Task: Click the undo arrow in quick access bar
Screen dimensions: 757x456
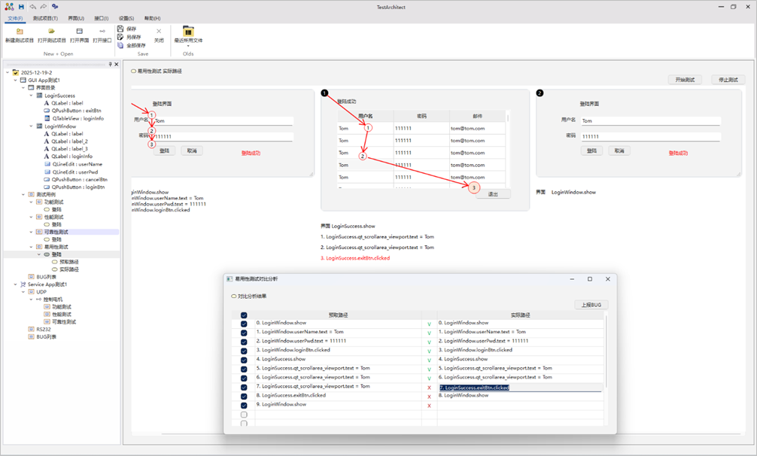Action: pyautogui.click(x=32, y=7)
